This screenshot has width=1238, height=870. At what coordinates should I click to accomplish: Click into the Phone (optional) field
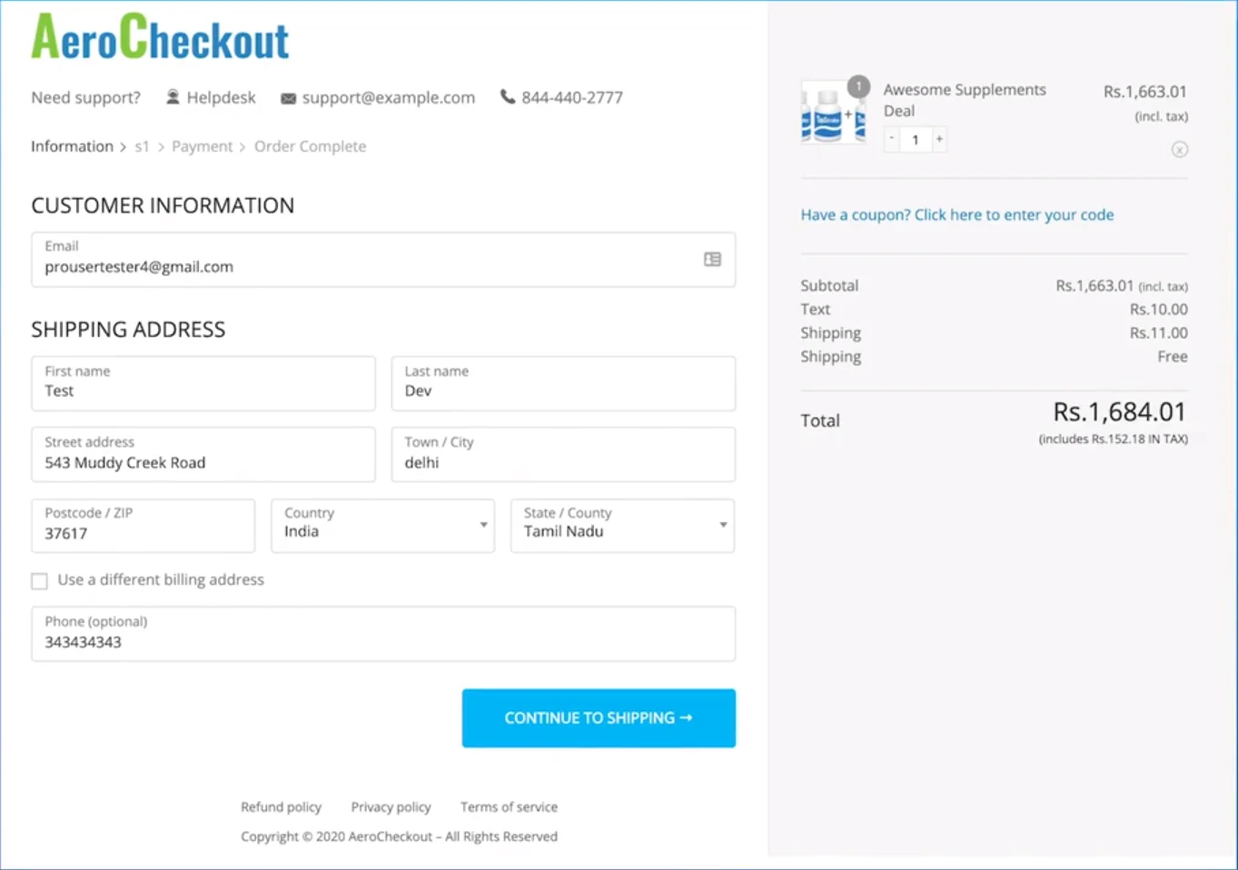[383, 634]
